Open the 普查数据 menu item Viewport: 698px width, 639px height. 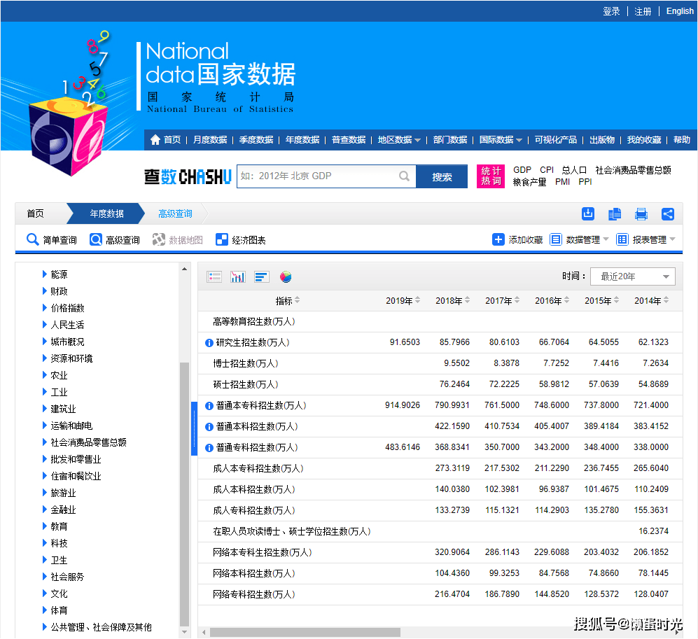click(348, 139)
